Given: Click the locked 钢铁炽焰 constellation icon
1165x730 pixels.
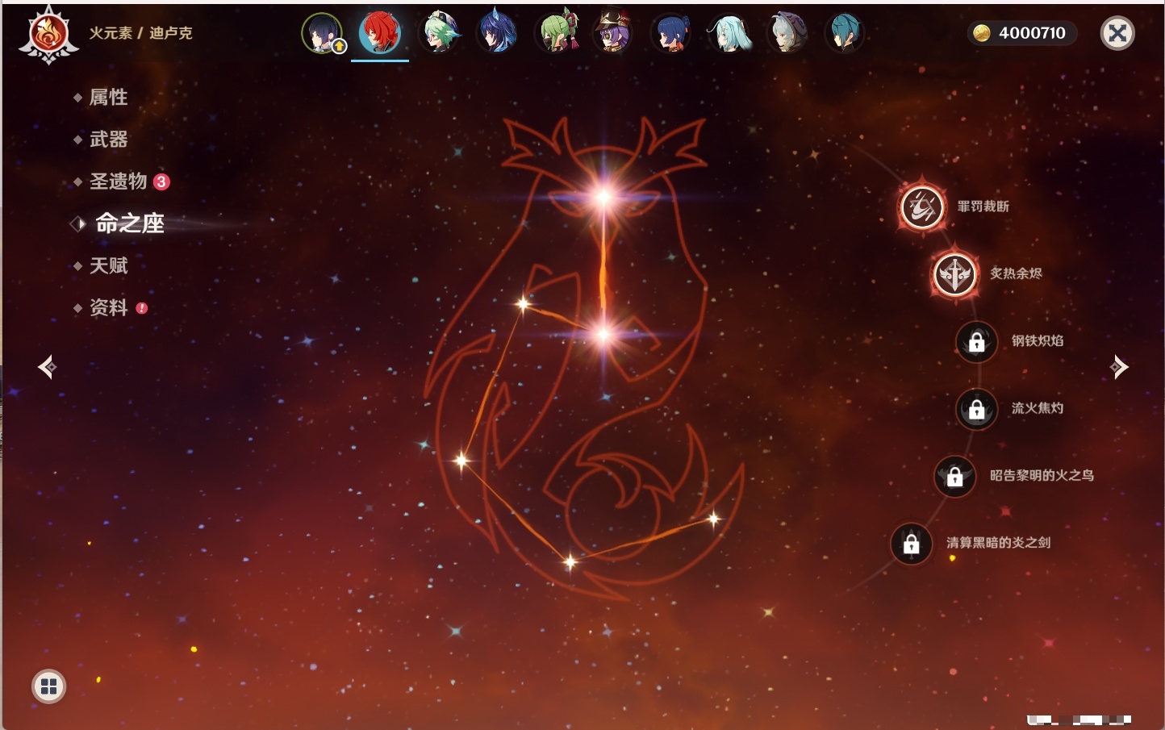Looking at the screenshot, I should pos(976,341).
